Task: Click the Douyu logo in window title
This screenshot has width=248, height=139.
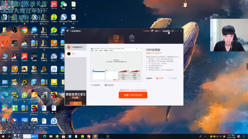Action: [68, 31]
